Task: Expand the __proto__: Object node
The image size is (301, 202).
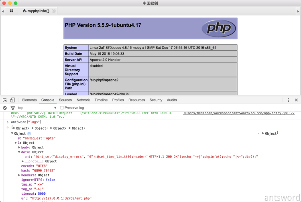Action: point(23,161)
